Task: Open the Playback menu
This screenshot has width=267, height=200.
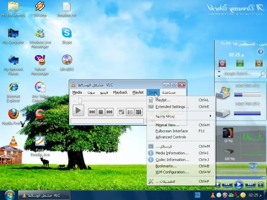Action: pos(120,92)
